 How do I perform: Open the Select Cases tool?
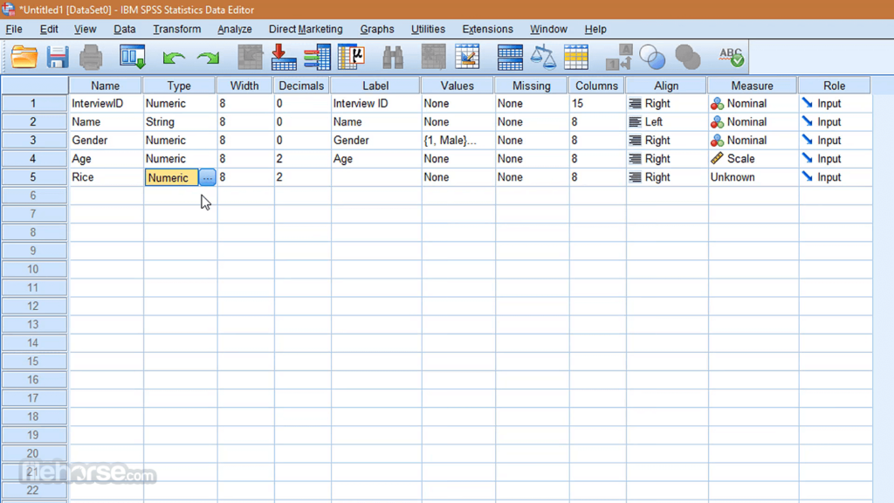pos(576,57)
